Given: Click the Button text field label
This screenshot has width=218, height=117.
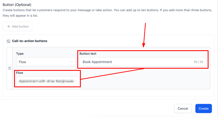Looking at the screenshot, I should tap(88, 54).
